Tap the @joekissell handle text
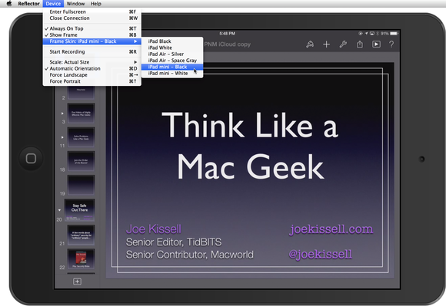Image resolution: width=446 pixels, height=306 pixels. [321, 254]
